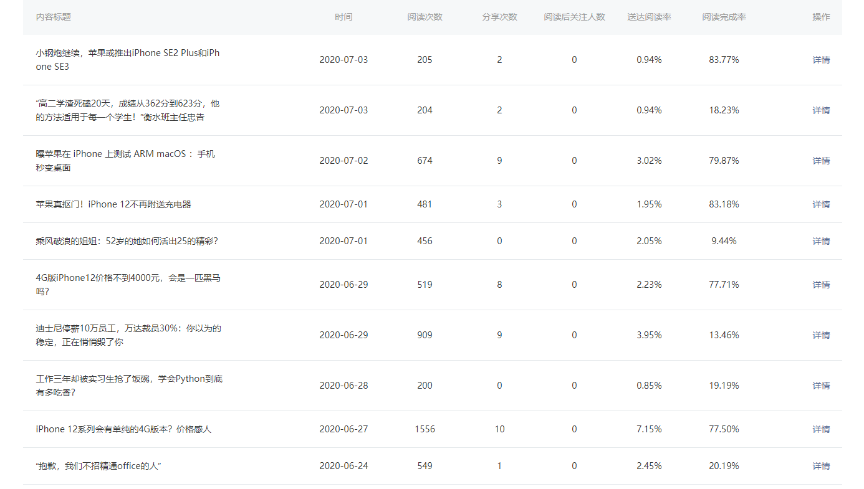This screenshot has height=489, width=864.
Task: Select title 4G版iPhone12价格不到4000元
Action: pos(128,285)
